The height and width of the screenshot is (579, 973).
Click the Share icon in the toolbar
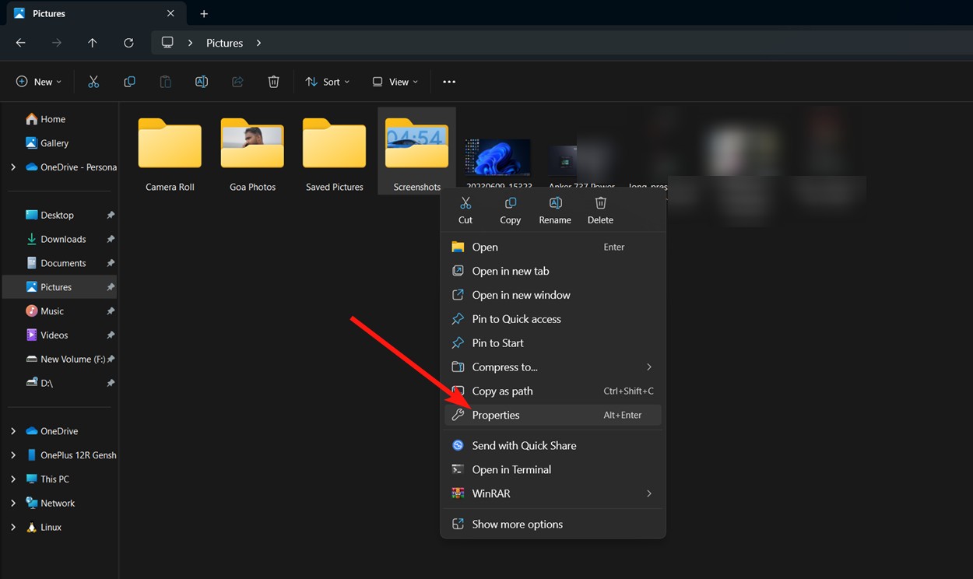(237, 81)
